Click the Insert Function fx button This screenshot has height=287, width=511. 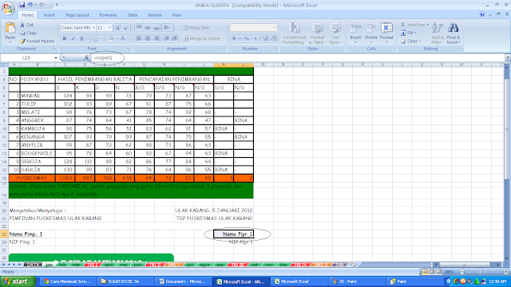pos(86,57)
